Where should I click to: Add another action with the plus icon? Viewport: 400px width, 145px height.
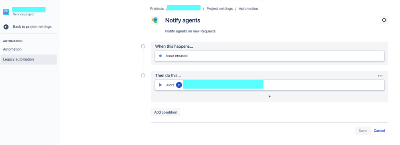point(269,97)
